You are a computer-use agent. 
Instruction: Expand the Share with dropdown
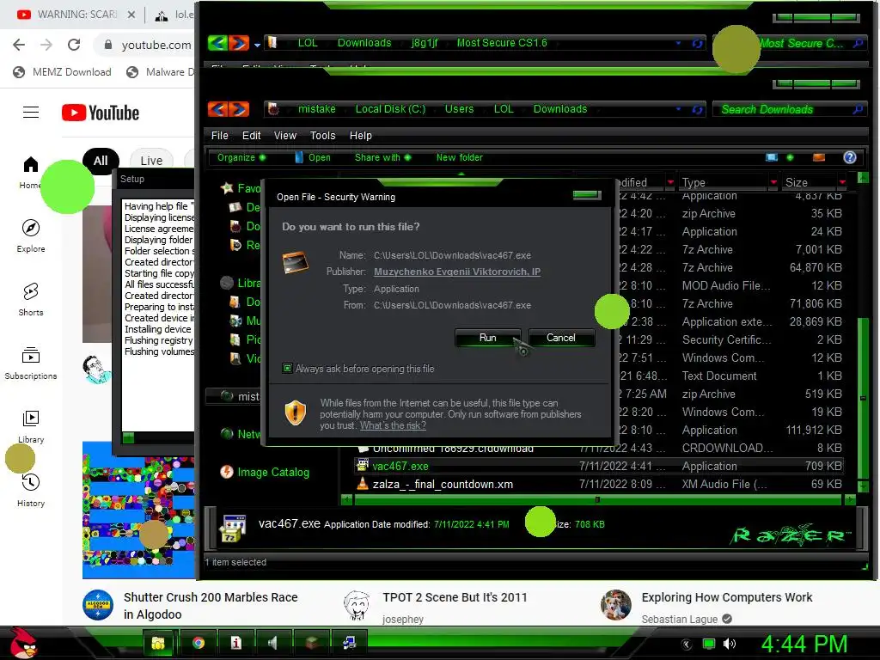click(x=382, y=158)
